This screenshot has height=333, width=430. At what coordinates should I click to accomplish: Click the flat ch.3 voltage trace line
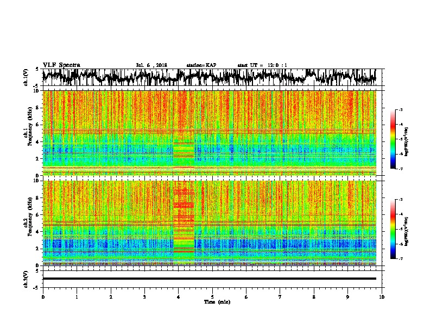pos(209,279)
